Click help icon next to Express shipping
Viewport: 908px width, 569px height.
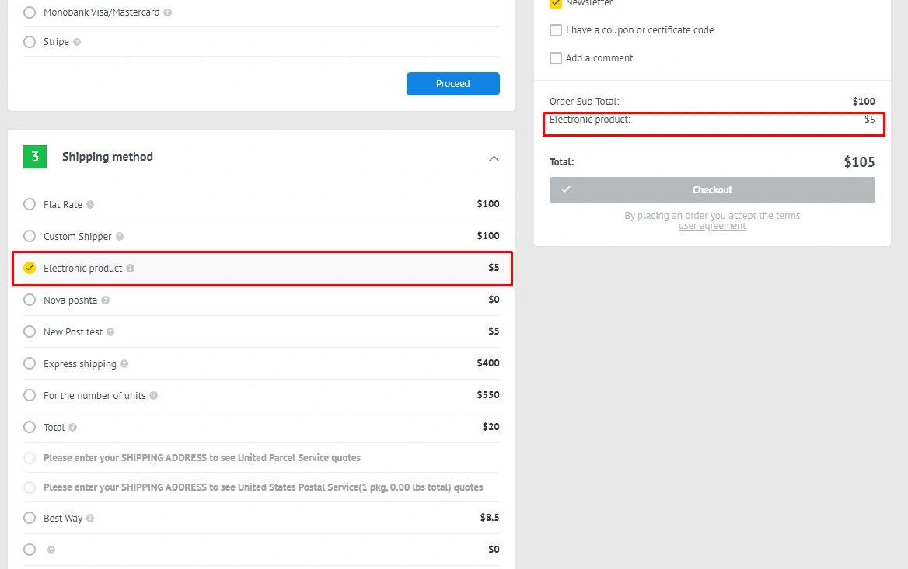[124, 364]
